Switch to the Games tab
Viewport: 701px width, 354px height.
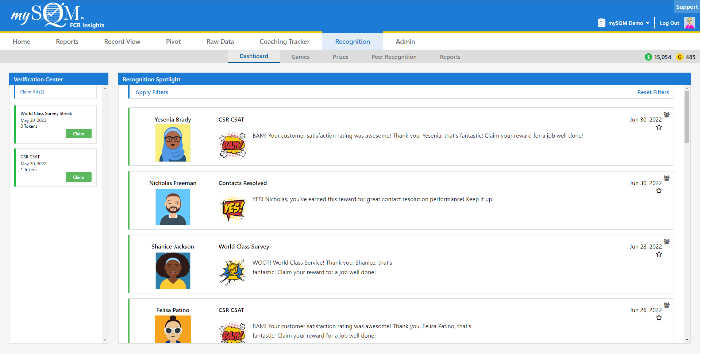click(x=300, y=57)
